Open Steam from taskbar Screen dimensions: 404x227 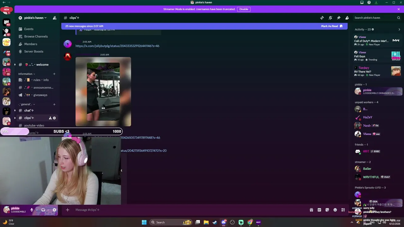pos(215,222)
